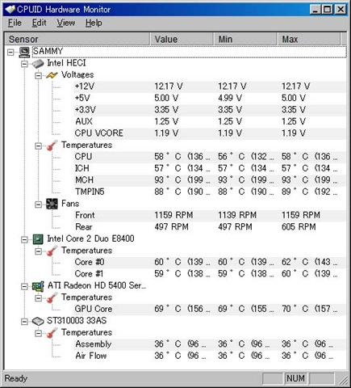This screenshot has width=351, height=388.
Task: Collapse the Voltages group
Action: [39, 75]
